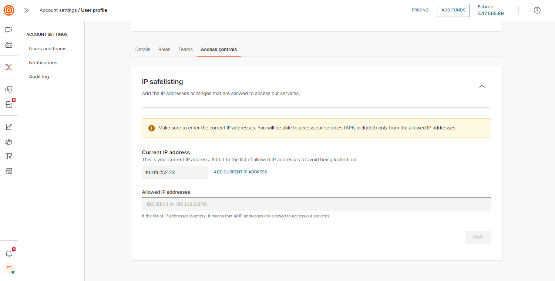555x281 pixels.
Task: Switch to the Teams tab
Action: click(185, 50)
